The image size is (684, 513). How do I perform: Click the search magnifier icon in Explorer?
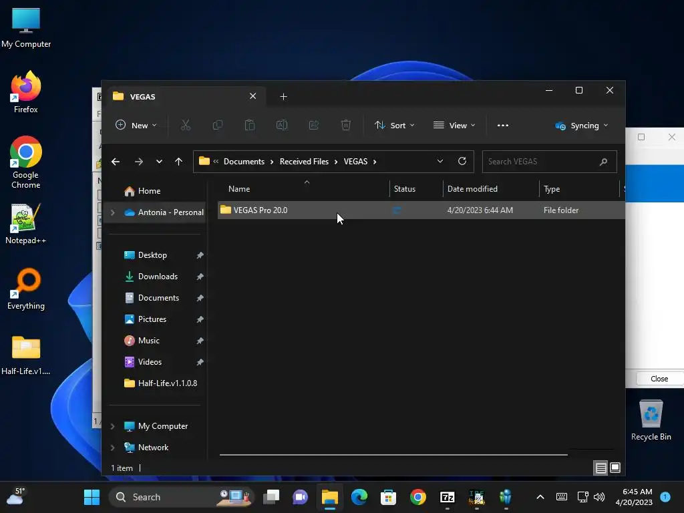[x=603, y=162]
